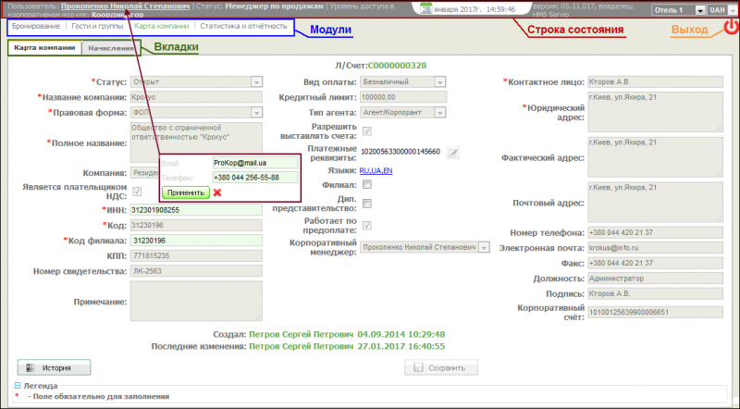The width and height of the screenshot is (740, 409).
Task: Click last change timestamp 27.01.2017 16:40:55
Action: click(401, 346)
